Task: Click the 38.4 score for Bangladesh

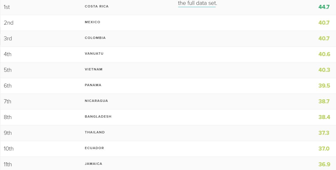Action: tap(324, 117)
